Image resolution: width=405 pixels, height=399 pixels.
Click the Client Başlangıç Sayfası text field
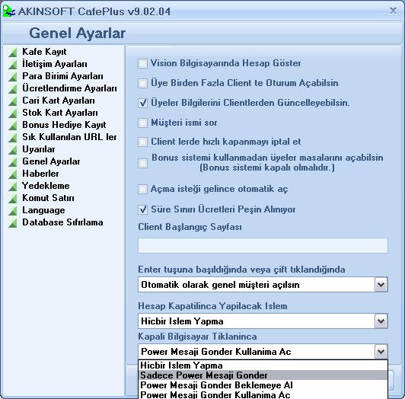(263, 245)
